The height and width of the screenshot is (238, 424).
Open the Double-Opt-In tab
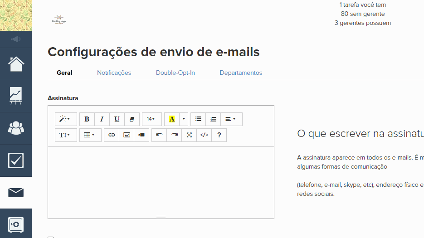[x=175, y=73]
